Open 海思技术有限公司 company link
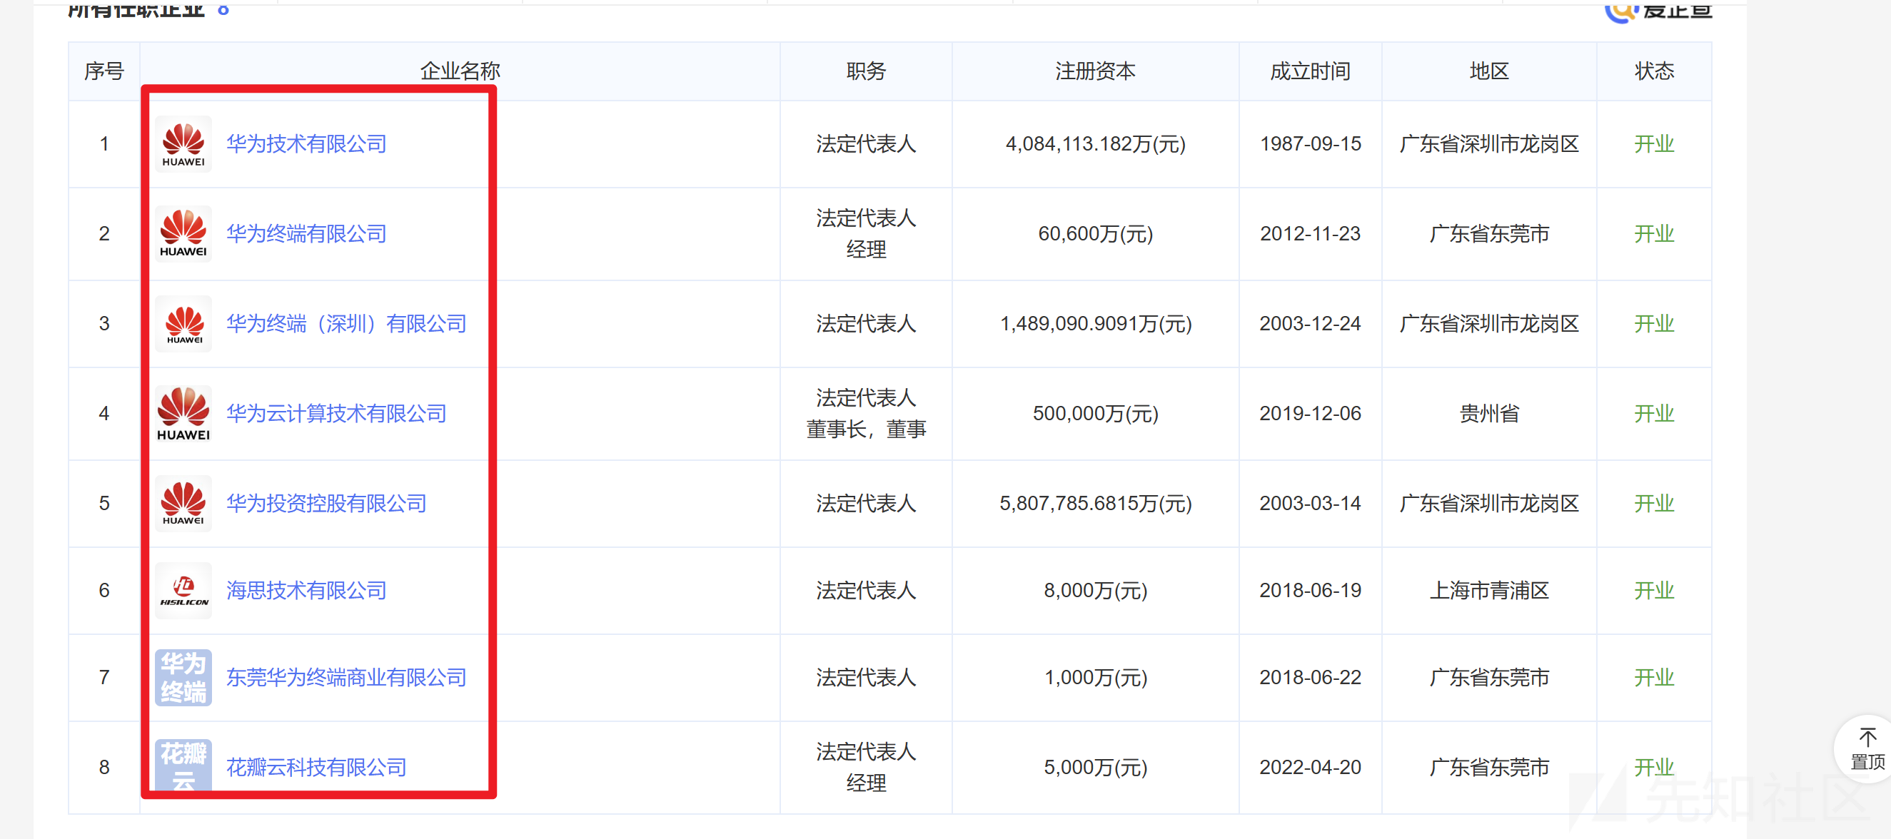The image size is (1891, 839). [x=306, y=591]
